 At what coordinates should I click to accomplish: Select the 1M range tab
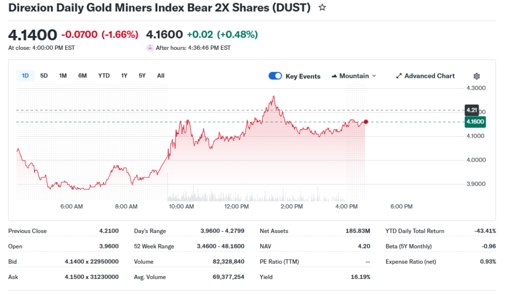click(63, 75)
